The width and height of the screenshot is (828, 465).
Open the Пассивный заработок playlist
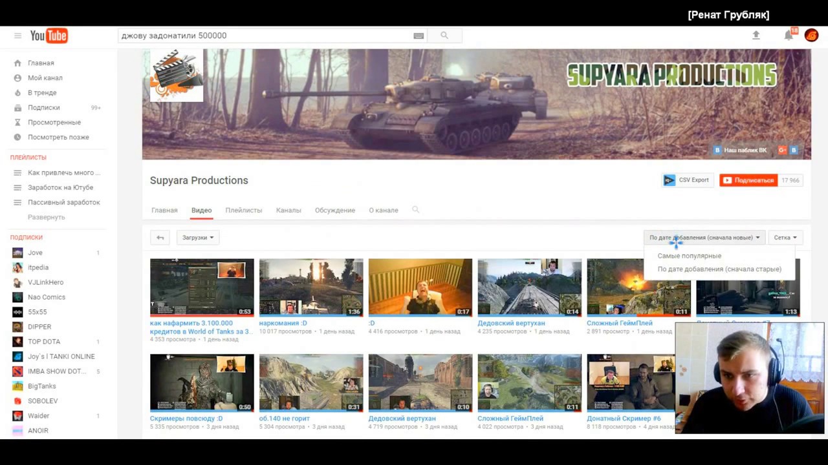pyautogui.click(x=64, y=202)
